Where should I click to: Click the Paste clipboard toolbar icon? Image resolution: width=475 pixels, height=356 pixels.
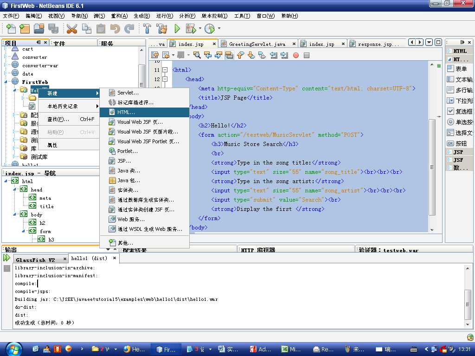click(x=101, y=29)
